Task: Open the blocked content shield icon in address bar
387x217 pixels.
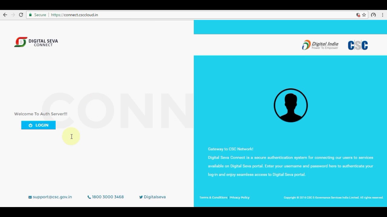Action: pyautogui.click(x=358, y=15)
